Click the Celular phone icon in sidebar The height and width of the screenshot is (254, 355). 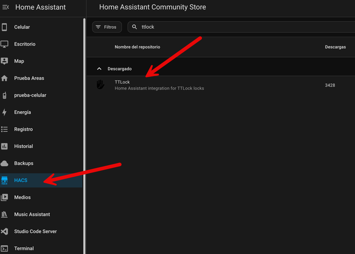(x=4, y=27)
